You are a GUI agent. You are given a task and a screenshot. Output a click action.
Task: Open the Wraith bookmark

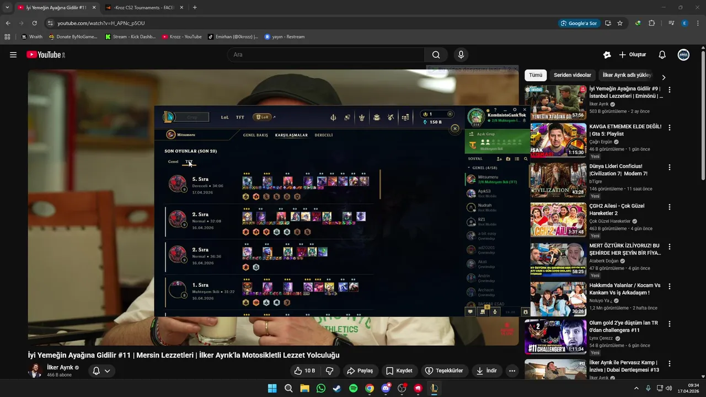(32, 37)
